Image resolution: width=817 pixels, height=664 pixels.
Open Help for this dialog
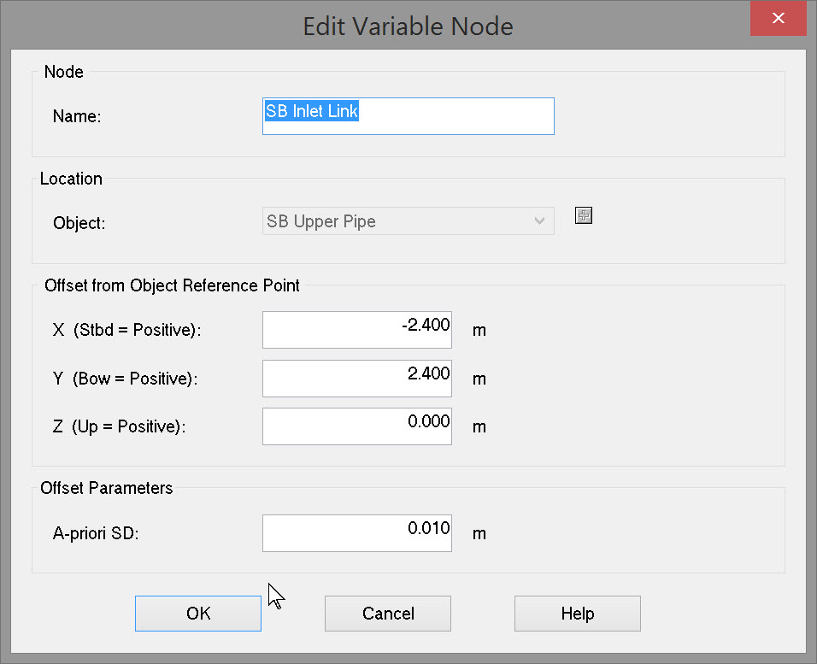tap(577, 614)
